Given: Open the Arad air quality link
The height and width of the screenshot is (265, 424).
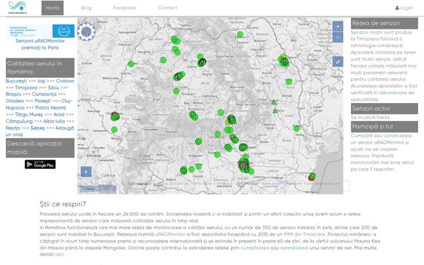Looking at the screenshot, I should (x=59, y=114).
